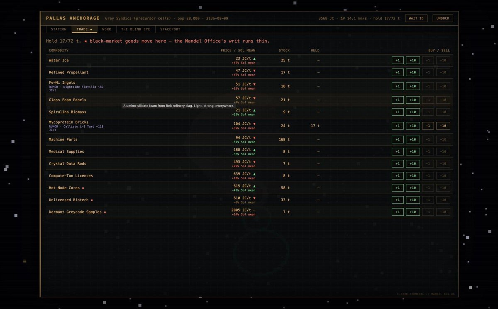This screenshot has width=498, height=309.
Task: Buy +1 Dormant Greycode Samples
Action: pos(398,212)
